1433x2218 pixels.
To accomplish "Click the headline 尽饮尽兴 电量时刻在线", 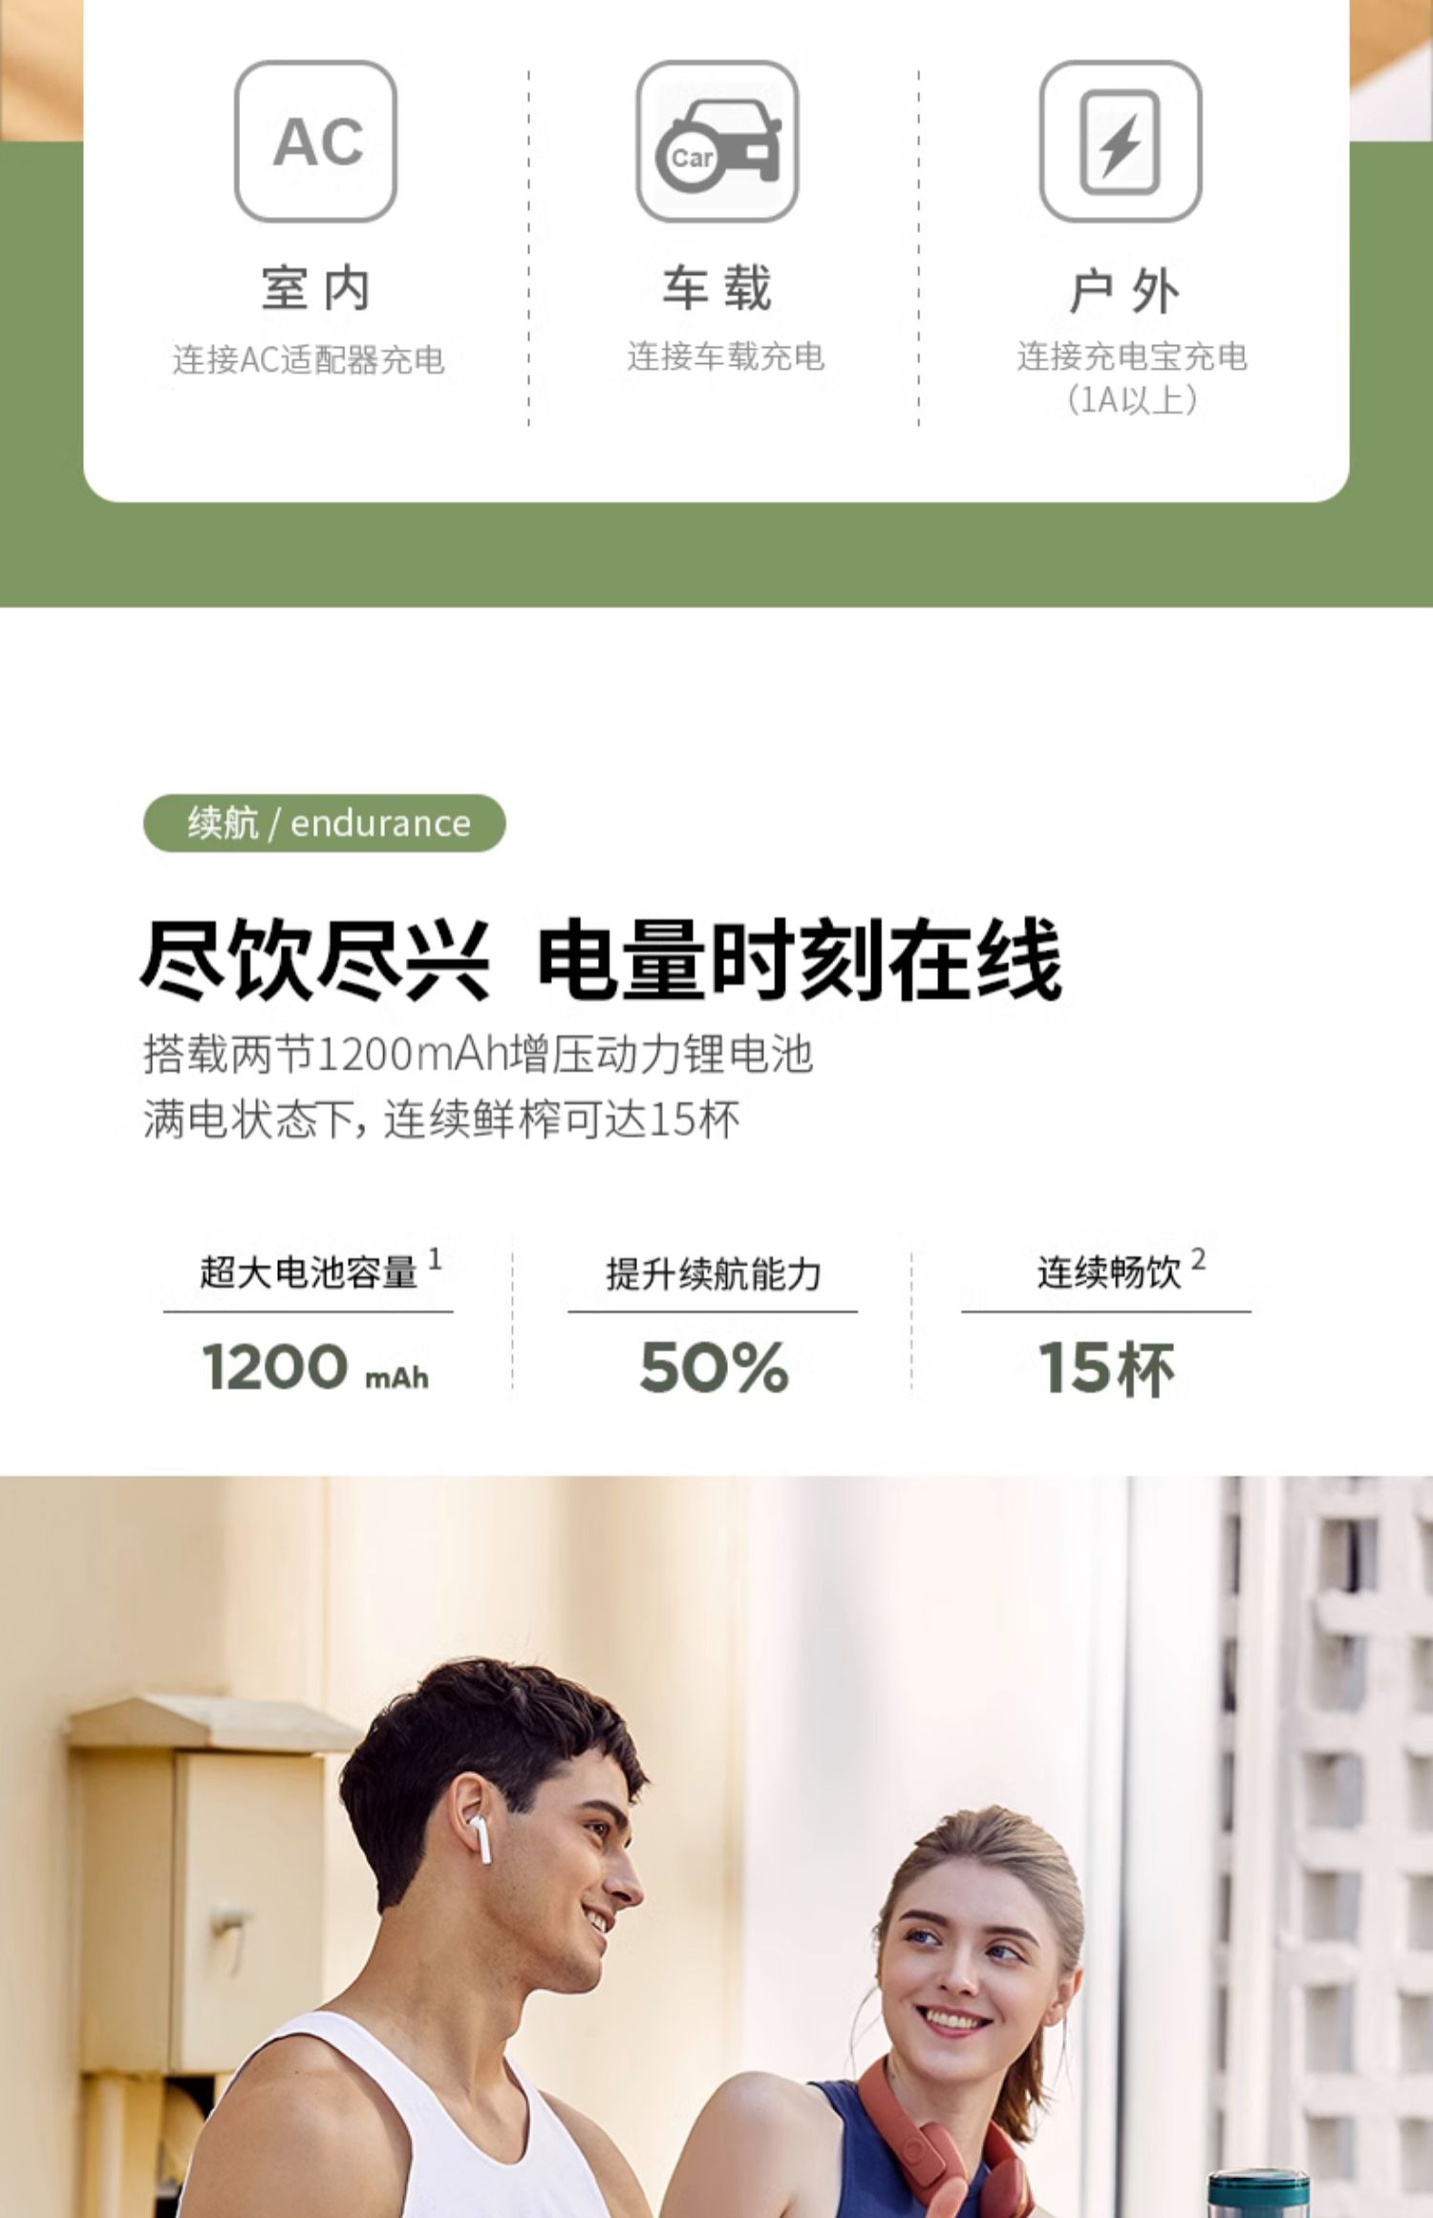I will coord(601,960).
